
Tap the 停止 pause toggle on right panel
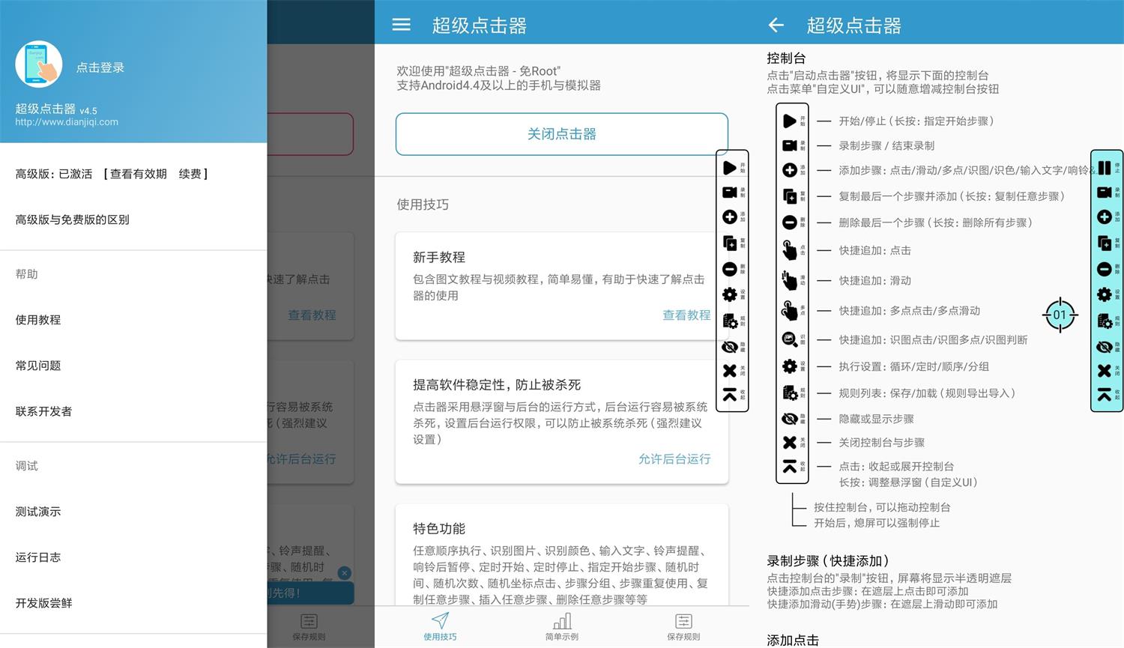click(x=1105, y=169)
